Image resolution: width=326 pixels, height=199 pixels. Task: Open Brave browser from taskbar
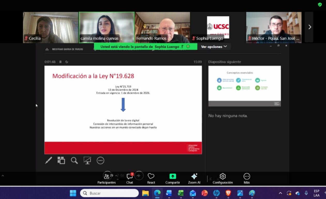(228, 193)
